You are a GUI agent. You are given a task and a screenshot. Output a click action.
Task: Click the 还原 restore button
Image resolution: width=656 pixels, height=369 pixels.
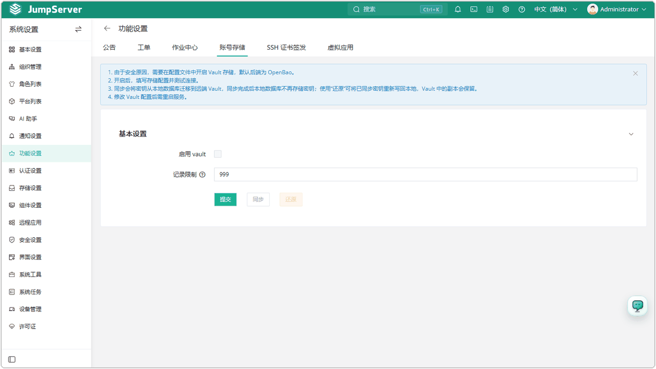(291, 199)
